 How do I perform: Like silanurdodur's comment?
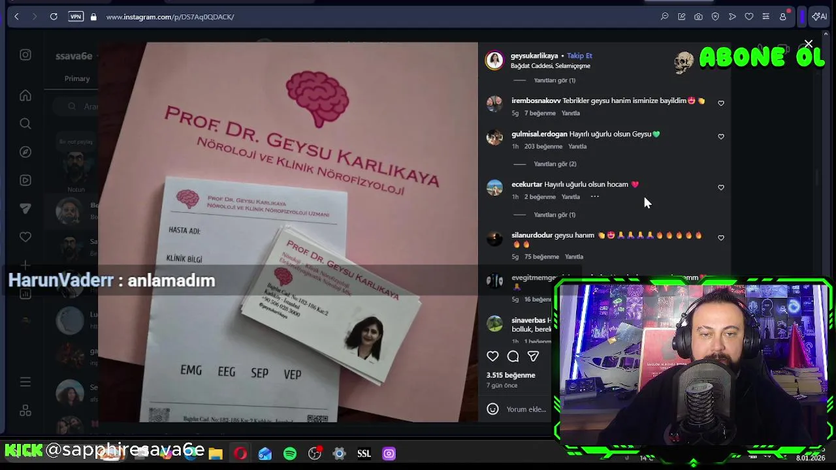721,238
